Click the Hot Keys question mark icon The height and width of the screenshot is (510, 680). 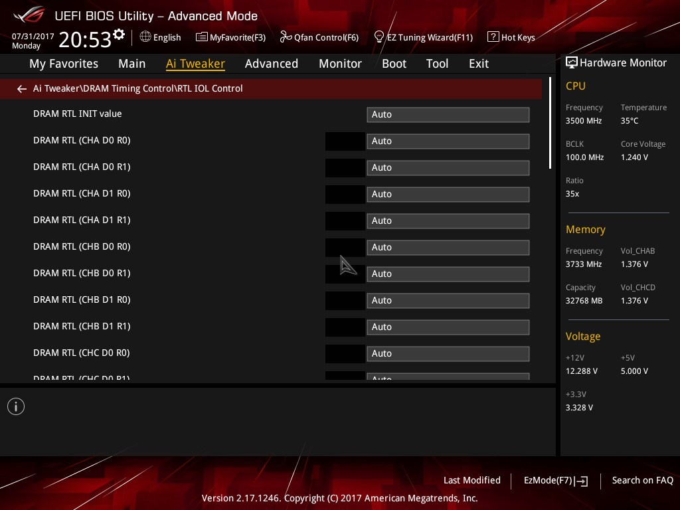[x=493, y=37]
